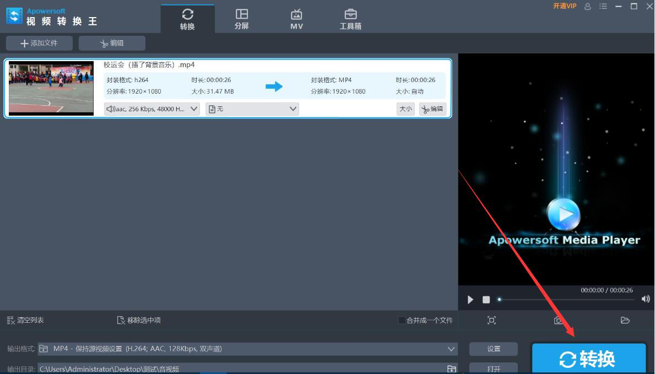Viewport: 655px width, 374px height.
Task: Click 移除选中项 to remove selected
Action: (x=139, y=321)
